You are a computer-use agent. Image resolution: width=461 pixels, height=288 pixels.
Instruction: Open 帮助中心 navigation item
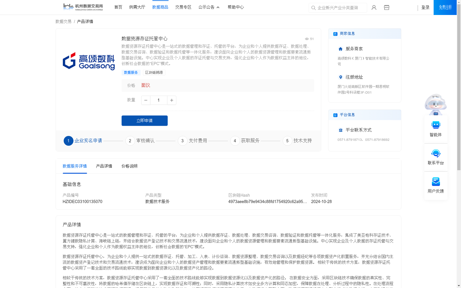pyautogui.click(x=236, y=7)
